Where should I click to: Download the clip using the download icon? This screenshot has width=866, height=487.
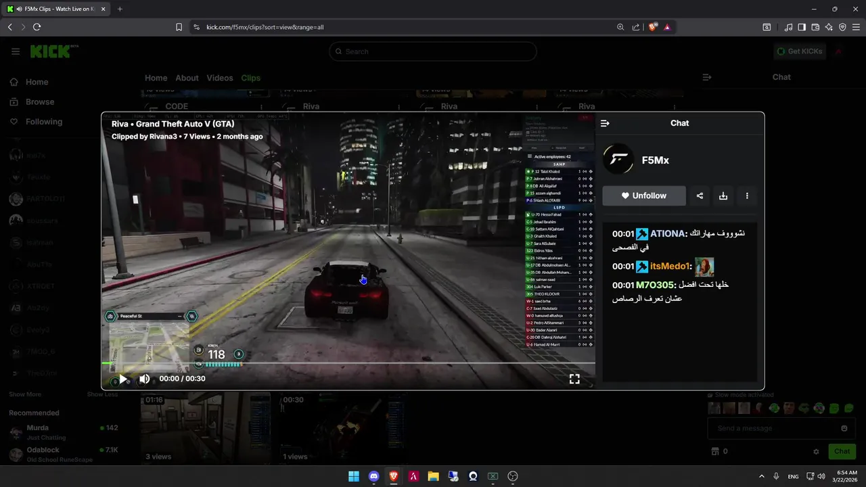click(723, 196)
